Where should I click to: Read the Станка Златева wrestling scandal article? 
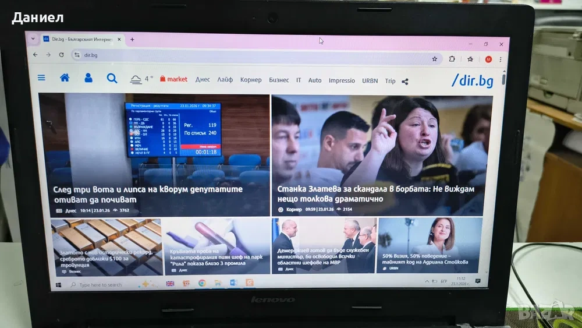376,194
